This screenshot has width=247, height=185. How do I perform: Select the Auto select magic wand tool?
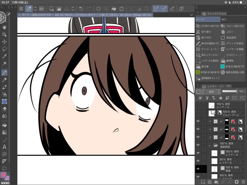(x=4, y=64)
